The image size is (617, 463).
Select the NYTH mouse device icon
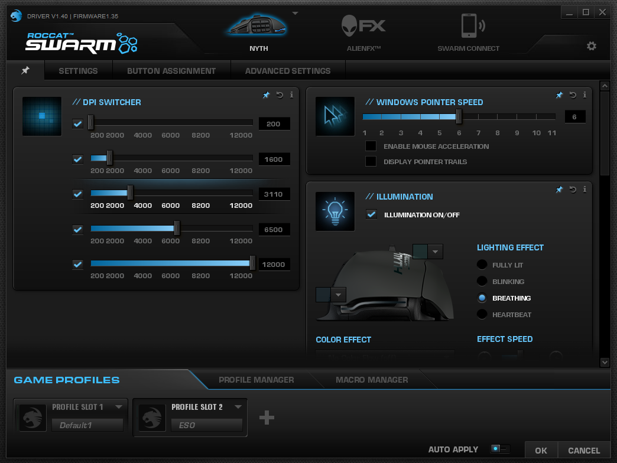pos(258,26)
